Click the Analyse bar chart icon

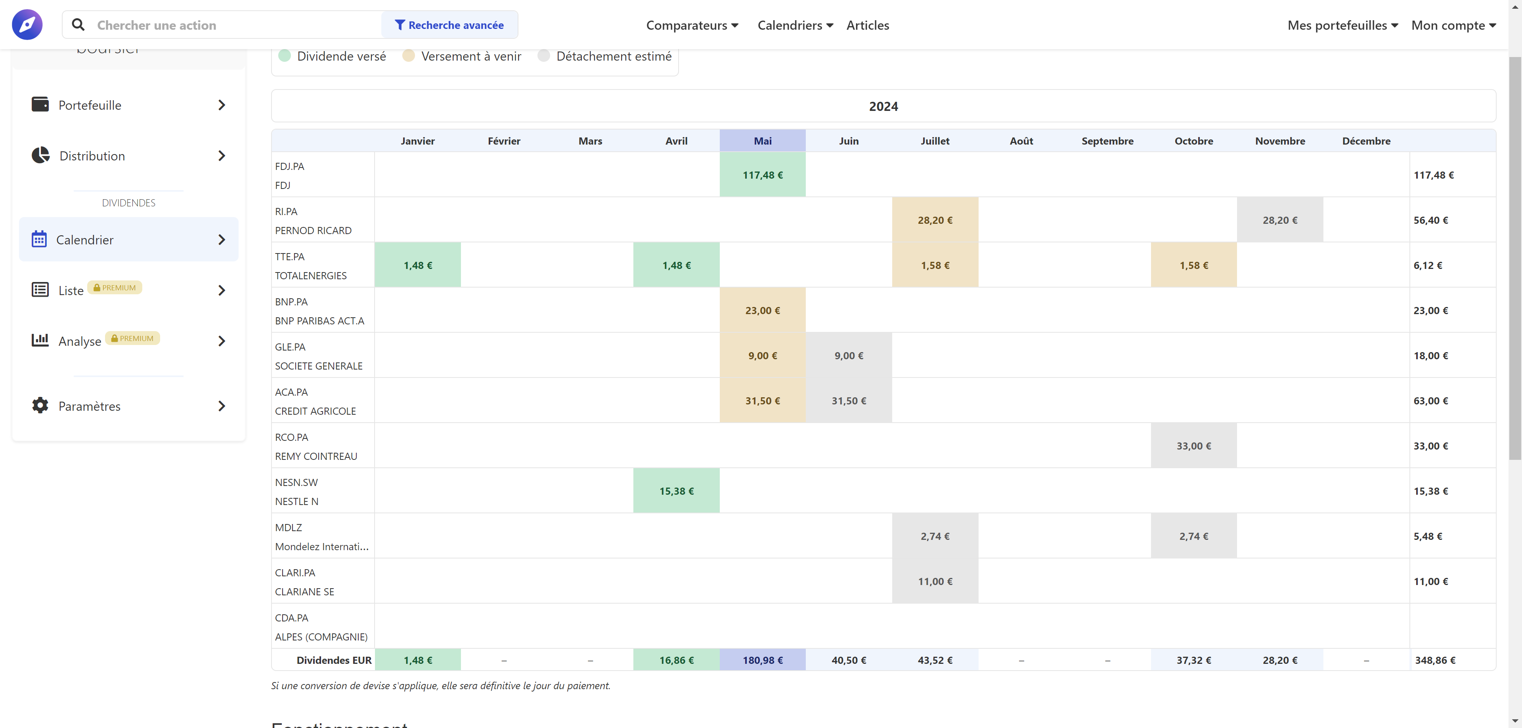coord(40,340)
